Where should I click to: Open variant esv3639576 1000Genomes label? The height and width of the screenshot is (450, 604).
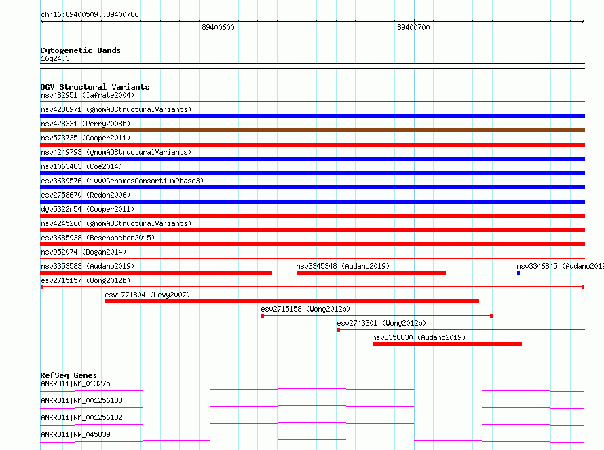[122, 181]
